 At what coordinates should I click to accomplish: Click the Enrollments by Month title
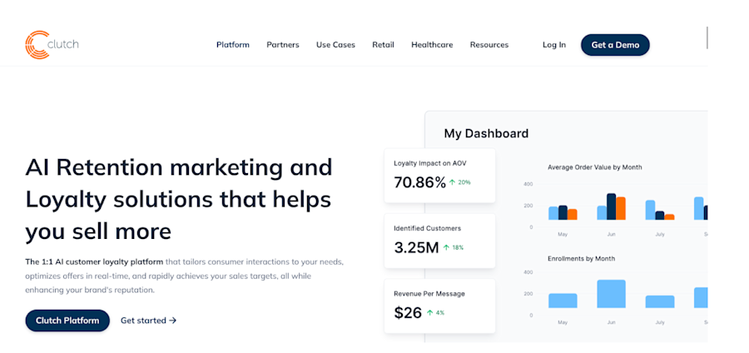pyautogui.click(x=582, y=258)
